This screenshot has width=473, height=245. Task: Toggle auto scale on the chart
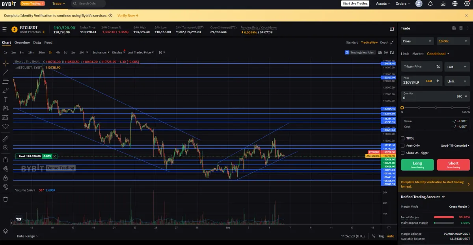[x=390, y=236]
